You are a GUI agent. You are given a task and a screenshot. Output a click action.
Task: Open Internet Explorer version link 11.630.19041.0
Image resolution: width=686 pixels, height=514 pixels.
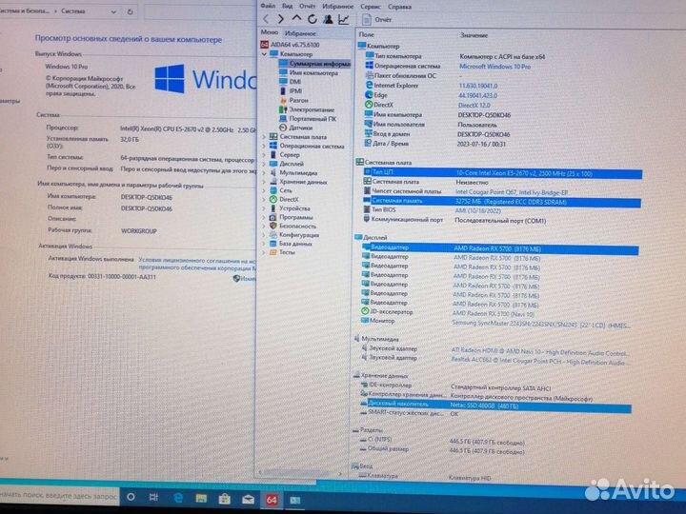(477, 86)
